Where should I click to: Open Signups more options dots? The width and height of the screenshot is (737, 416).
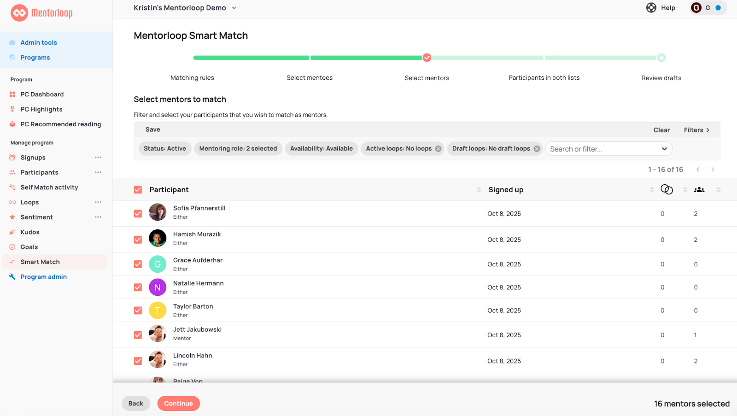click(98, 158)
